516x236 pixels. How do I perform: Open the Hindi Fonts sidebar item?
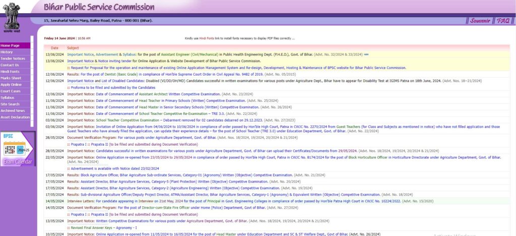[x=11, y=72]
